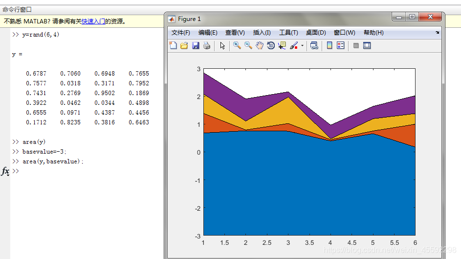461x259 pixels.
Task: Save the figure with the floppy icon
Action: pos(196,45)
